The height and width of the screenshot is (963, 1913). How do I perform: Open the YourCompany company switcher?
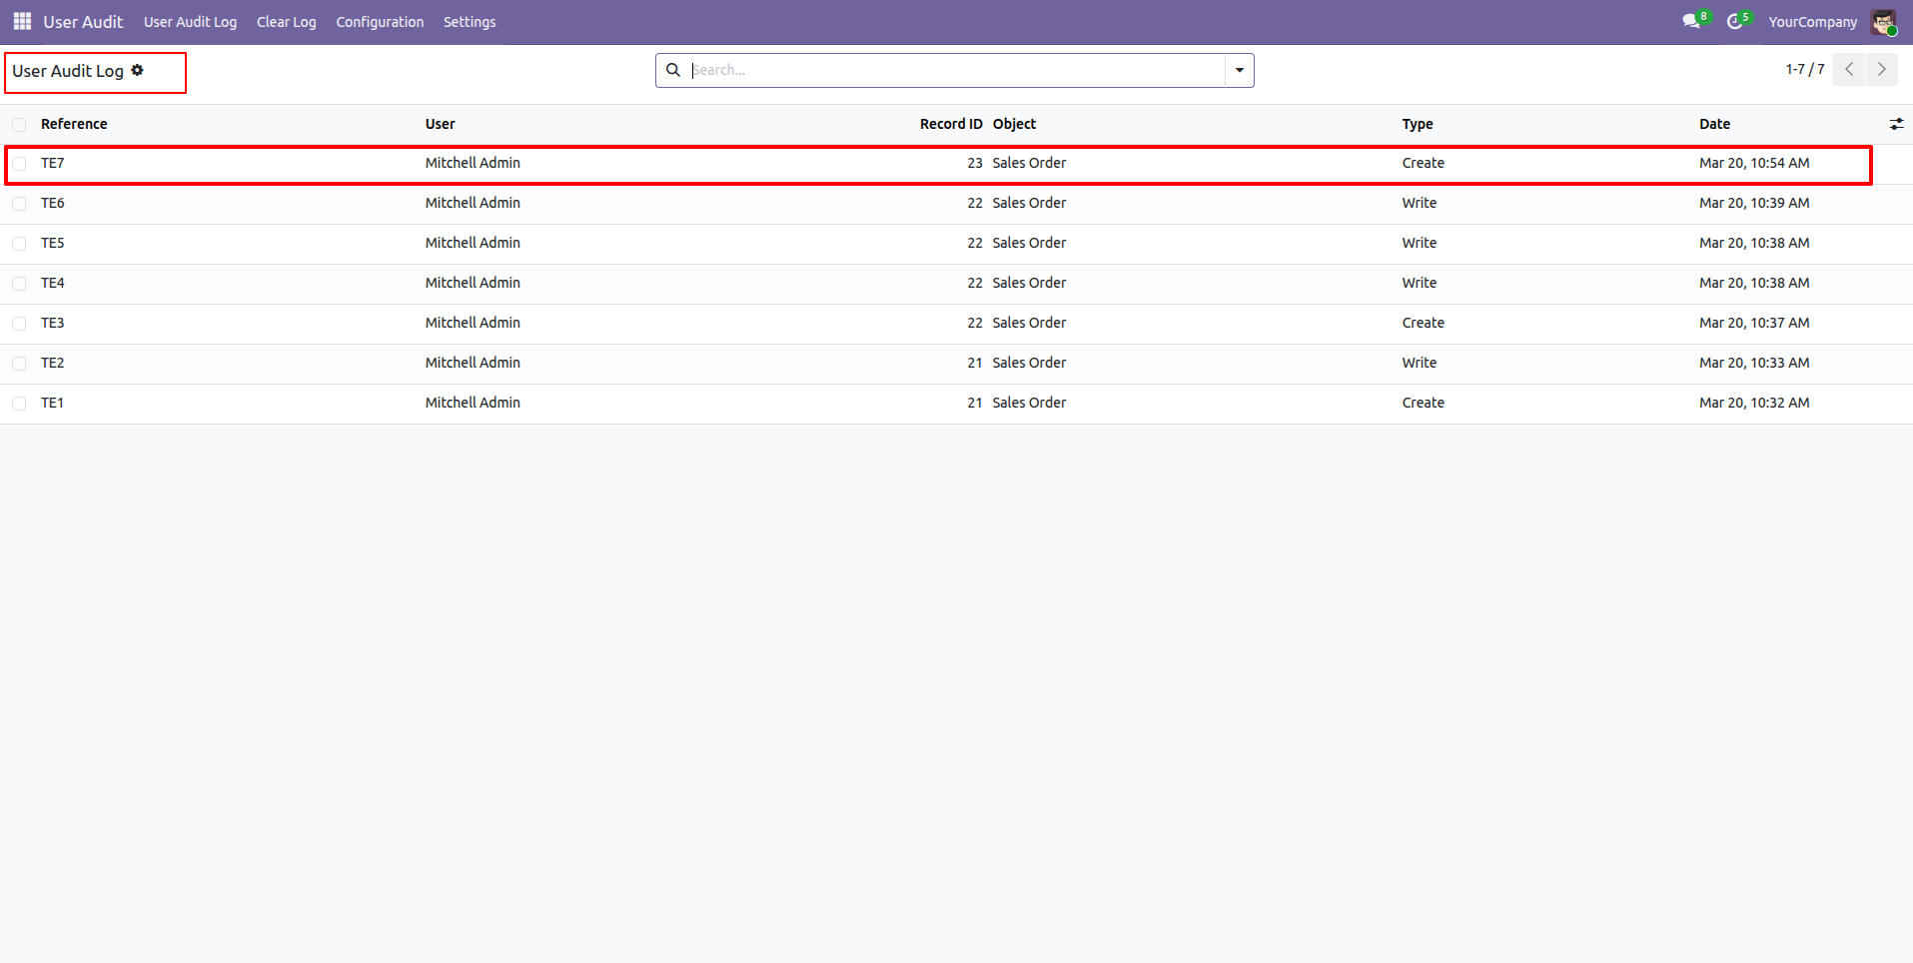[1812, 22]
